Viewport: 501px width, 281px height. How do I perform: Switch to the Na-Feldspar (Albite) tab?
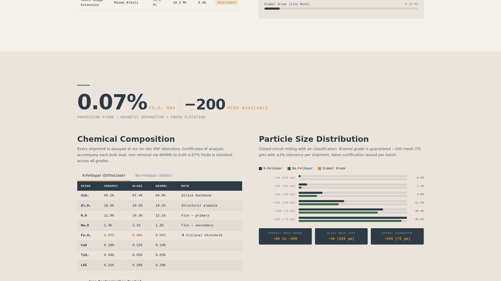tap(153, 175)
